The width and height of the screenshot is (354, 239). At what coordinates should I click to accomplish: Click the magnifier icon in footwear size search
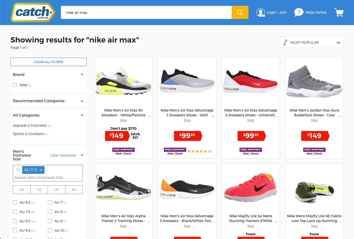(18, 170)
